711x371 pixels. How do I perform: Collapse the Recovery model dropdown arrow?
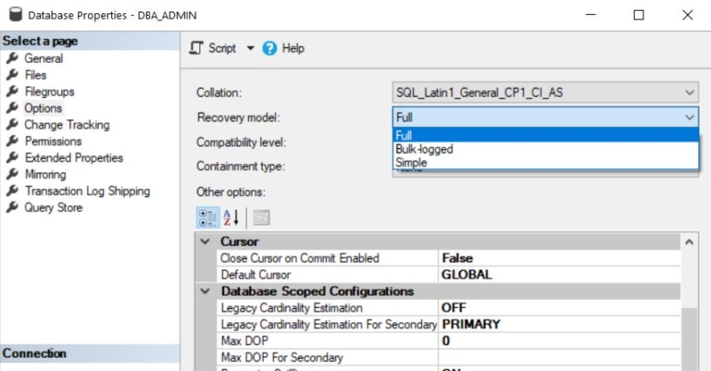(690, 118)
